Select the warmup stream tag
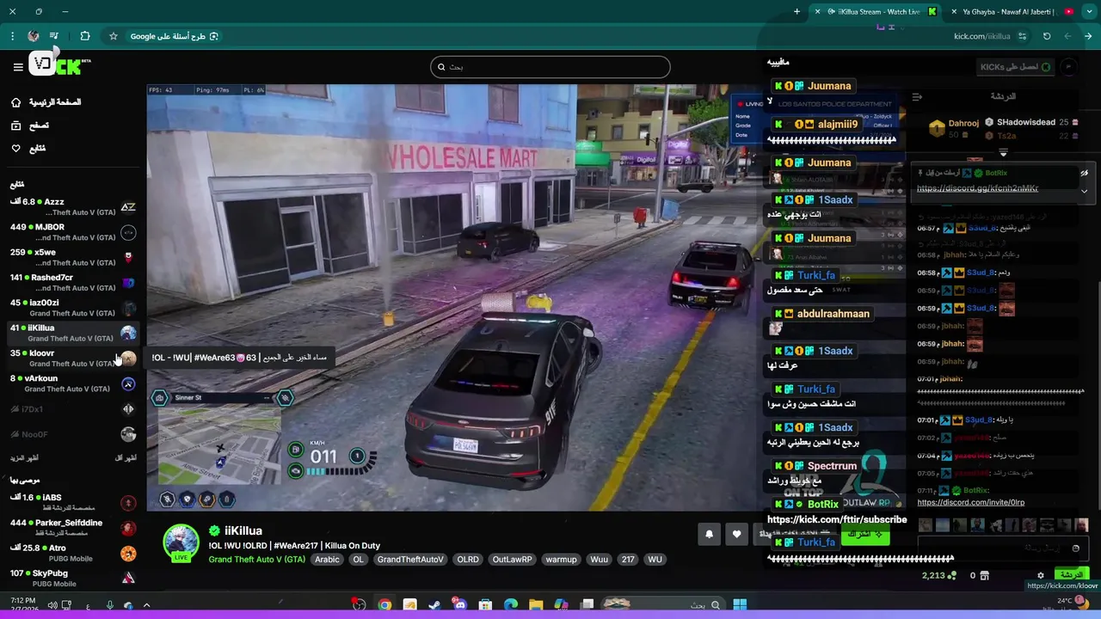1101x619 pixels. pyautogui.click(x=561, y=560)
